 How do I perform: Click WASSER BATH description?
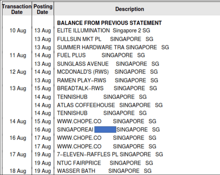[104, 171]
